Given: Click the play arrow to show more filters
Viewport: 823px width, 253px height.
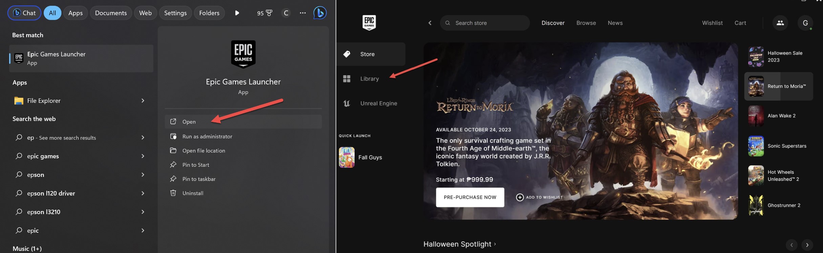Looking at the screenshot, I should click(x=237, y=13).
